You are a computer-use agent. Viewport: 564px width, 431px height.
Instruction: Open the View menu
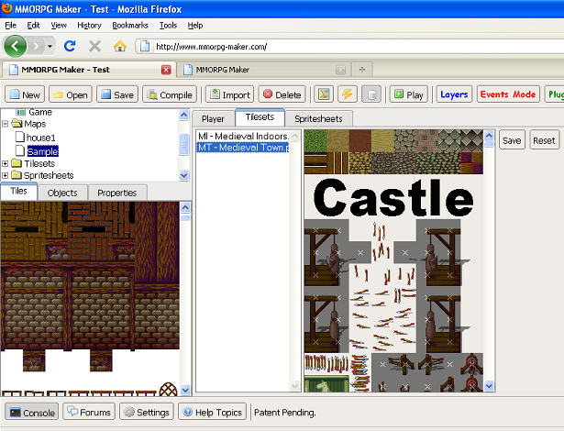click(59, 25)
